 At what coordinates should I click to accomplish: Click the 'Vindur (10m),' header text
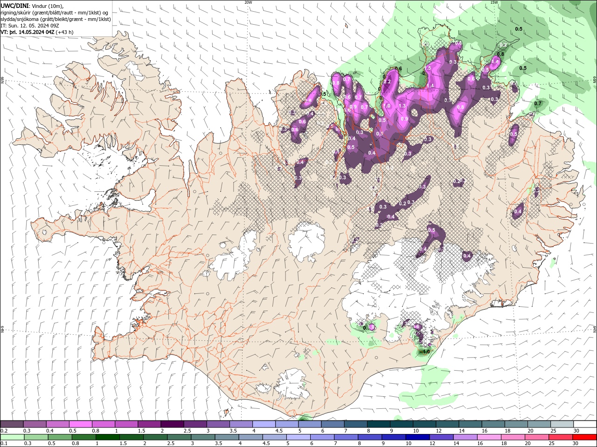47,6
